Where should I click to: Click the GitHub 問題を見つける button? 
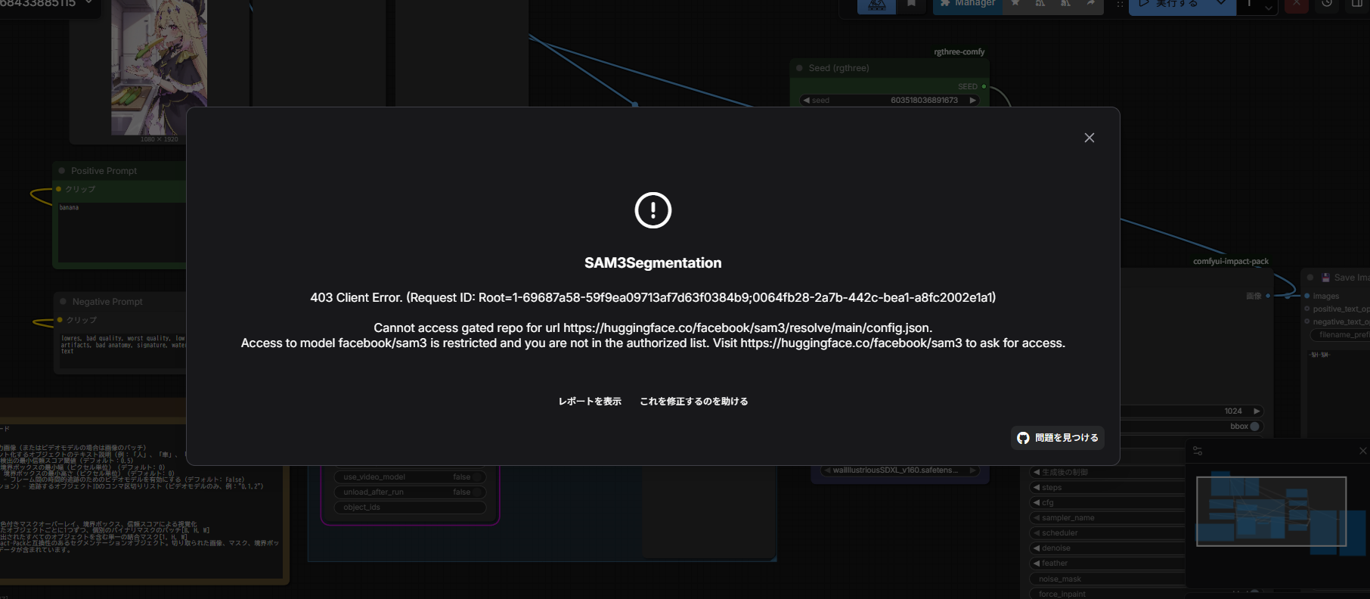1057,438
